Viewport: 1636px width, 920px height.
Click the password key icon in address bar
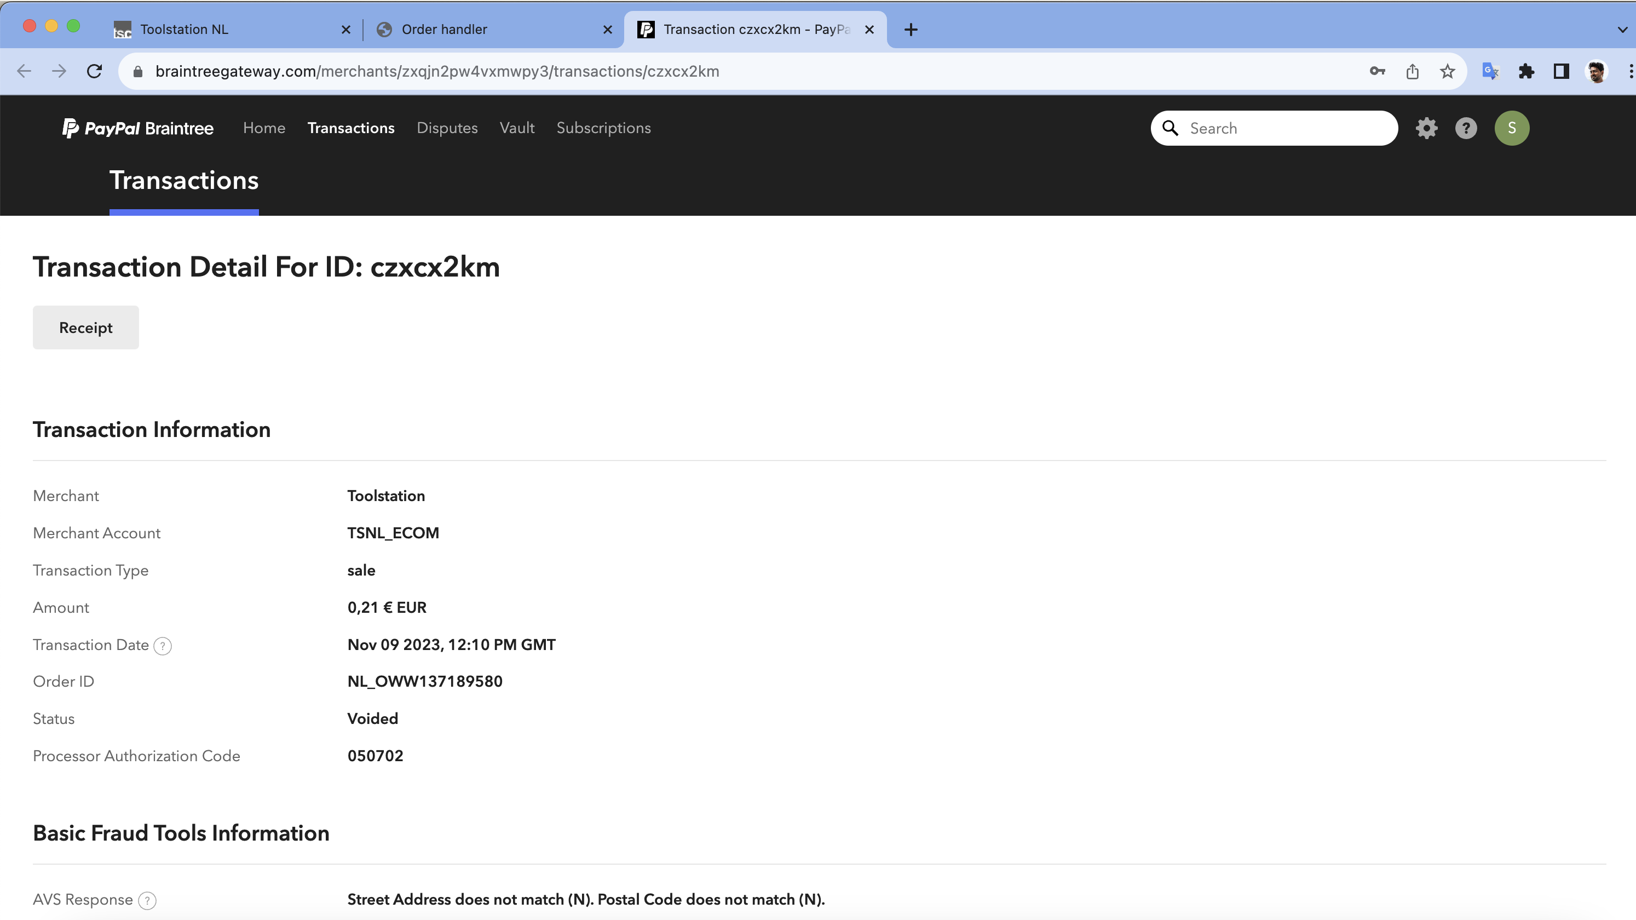[1377, 71]
